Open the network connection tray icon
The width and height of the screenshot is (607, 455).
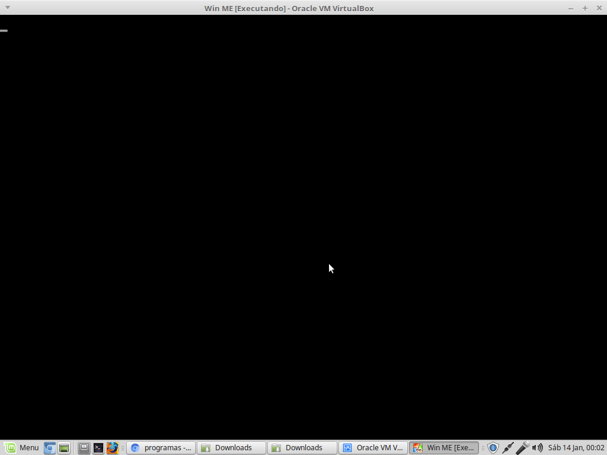(x=508, y=448)
